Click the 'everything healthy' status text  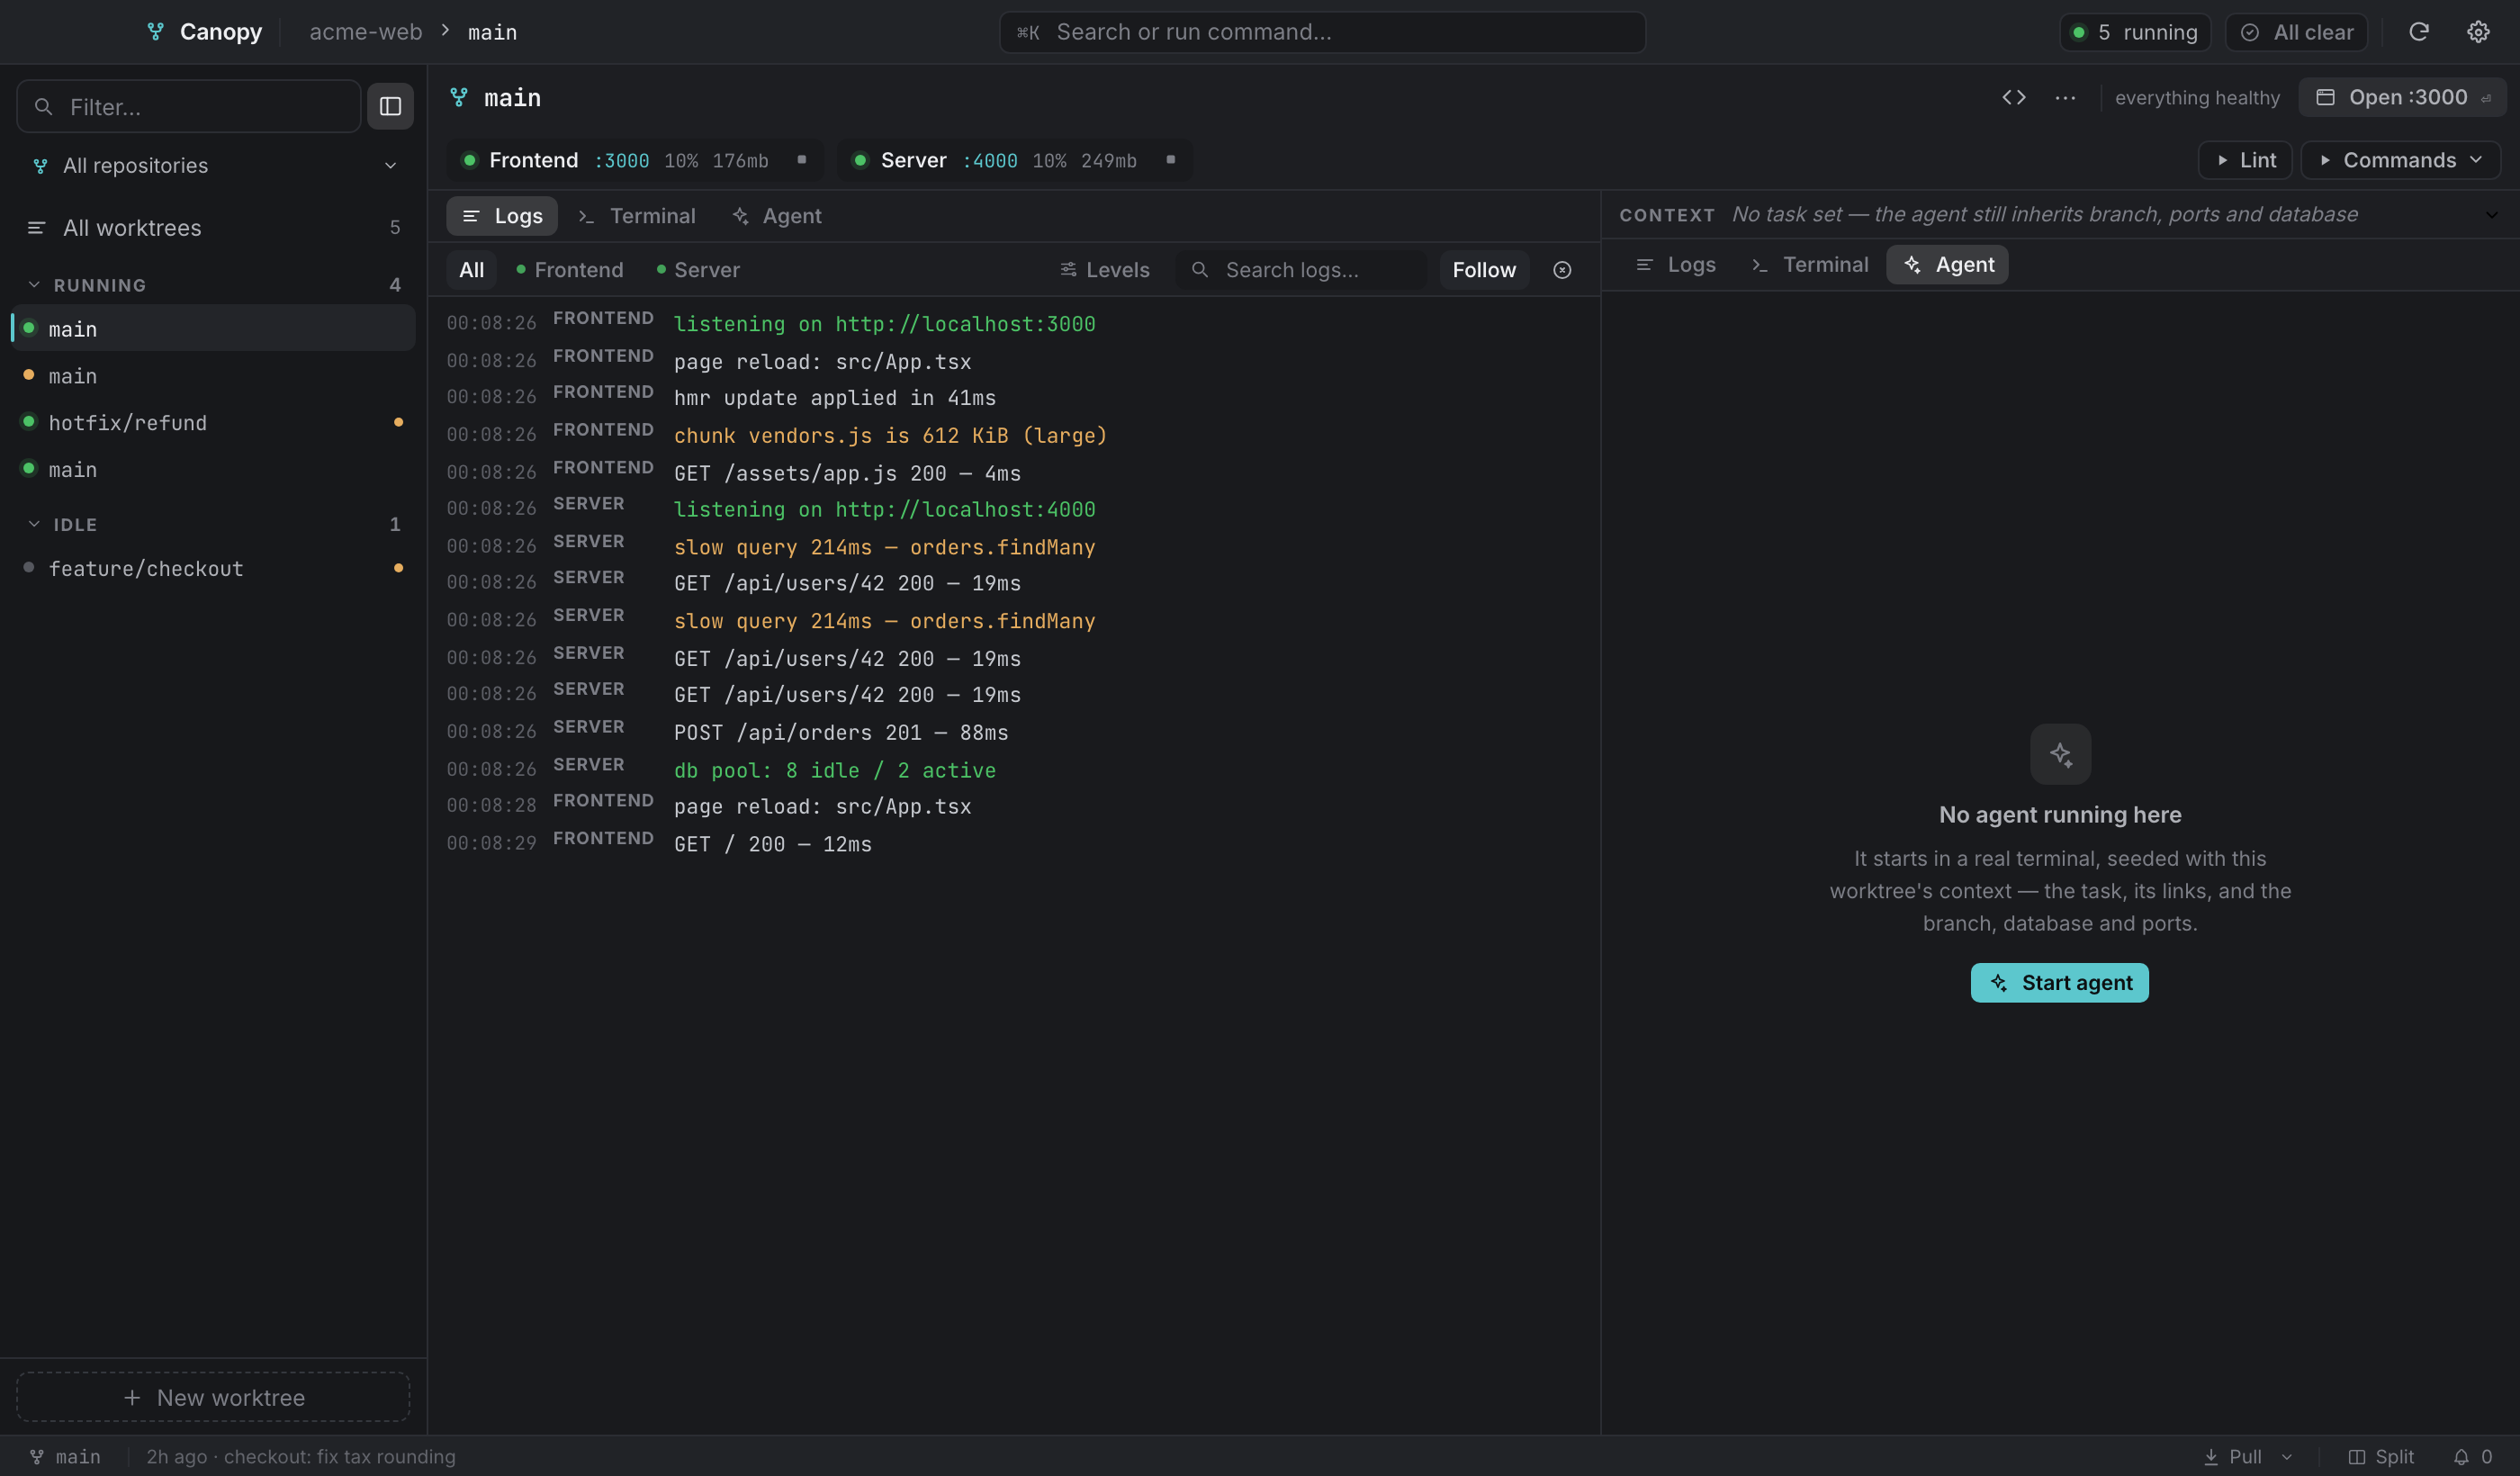(x=2197, y=97)
